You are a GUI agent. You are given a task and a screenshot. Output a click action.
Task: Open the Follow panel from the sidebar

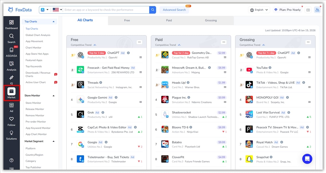point(11,122)
